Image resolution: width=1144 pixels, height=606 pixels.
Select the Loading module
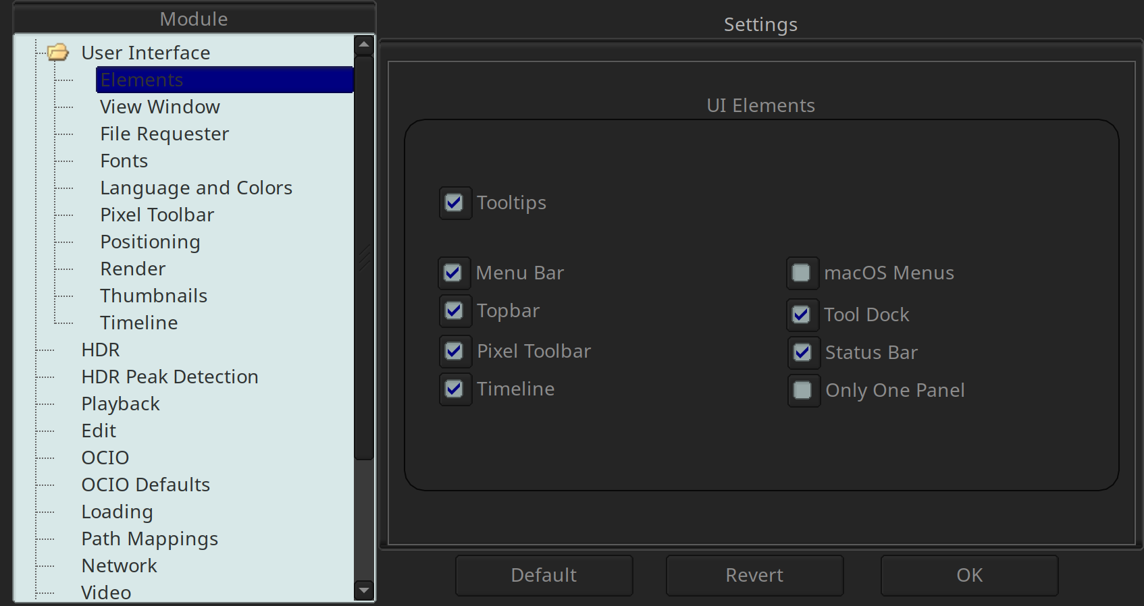pyautogui.click(x=118, y=512)
